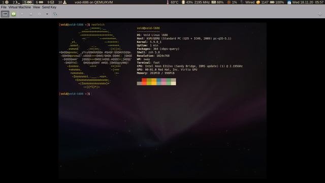Click the Terminal: foot line
This screenshot has height=183, width=325.
tap(148, 63)
